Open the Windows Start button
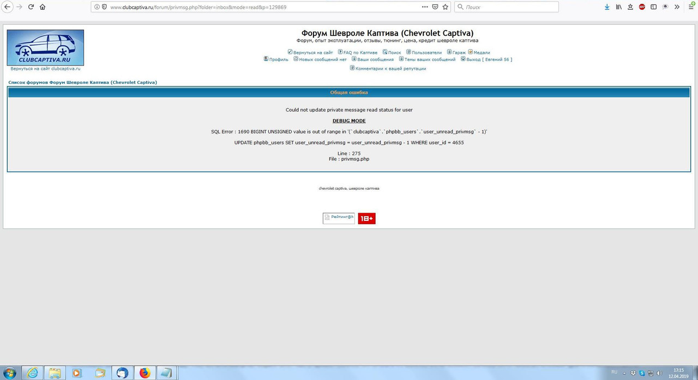The height and width of the screenshot is (380, 698). point(10,373)
